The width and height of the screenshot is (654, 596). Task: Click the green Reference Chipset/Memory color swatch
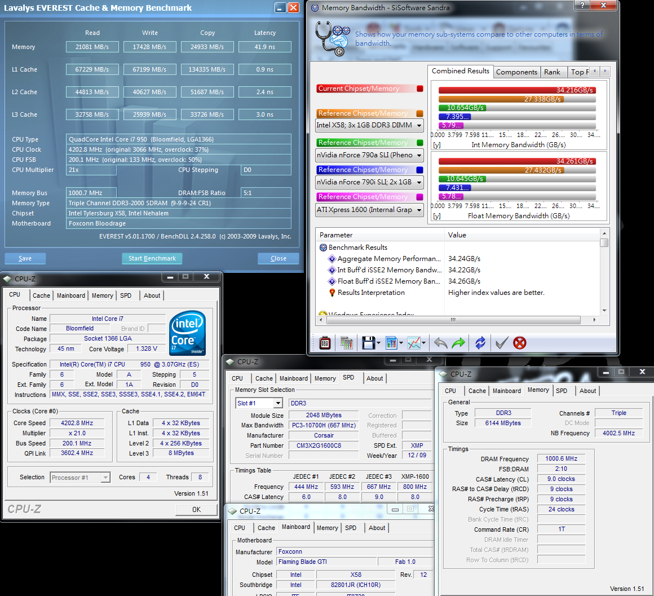420,143
